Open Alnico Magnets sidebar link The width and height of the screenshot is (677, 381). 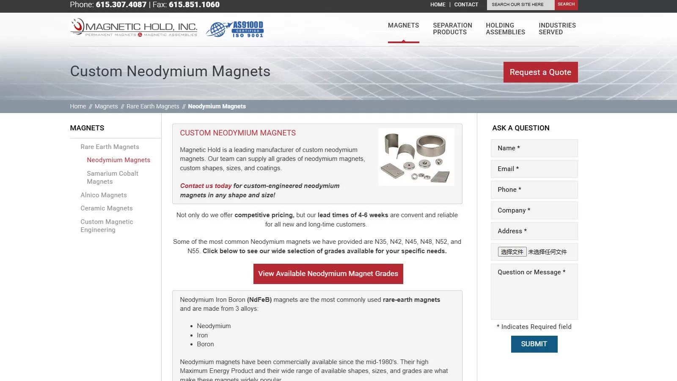pyautogui.click(x=103, y=195)
